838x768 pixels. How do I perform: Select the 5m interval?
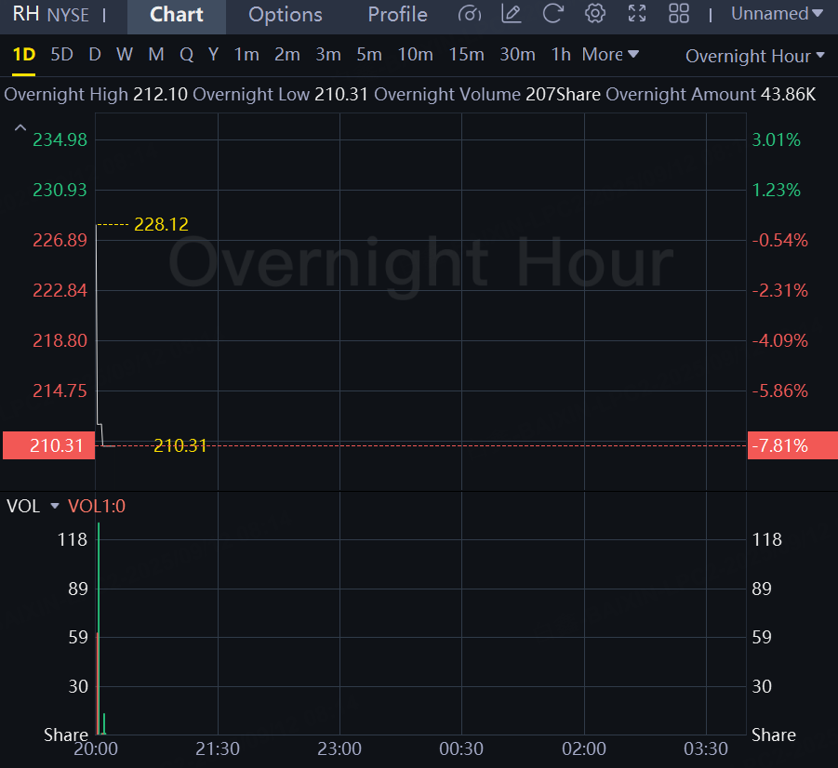pos(369,55)
